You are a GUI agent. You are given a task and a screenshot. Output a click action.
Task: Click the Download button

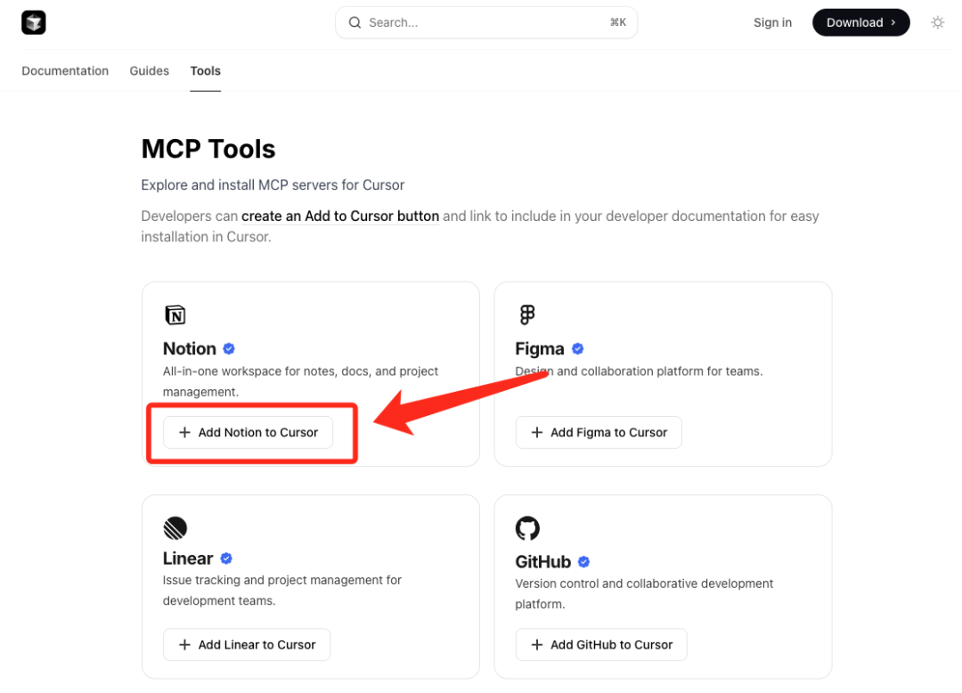click(x=860, y=22)
